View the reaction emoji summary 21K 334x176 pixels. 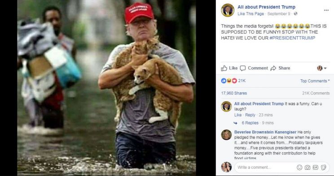coord(233,81)
